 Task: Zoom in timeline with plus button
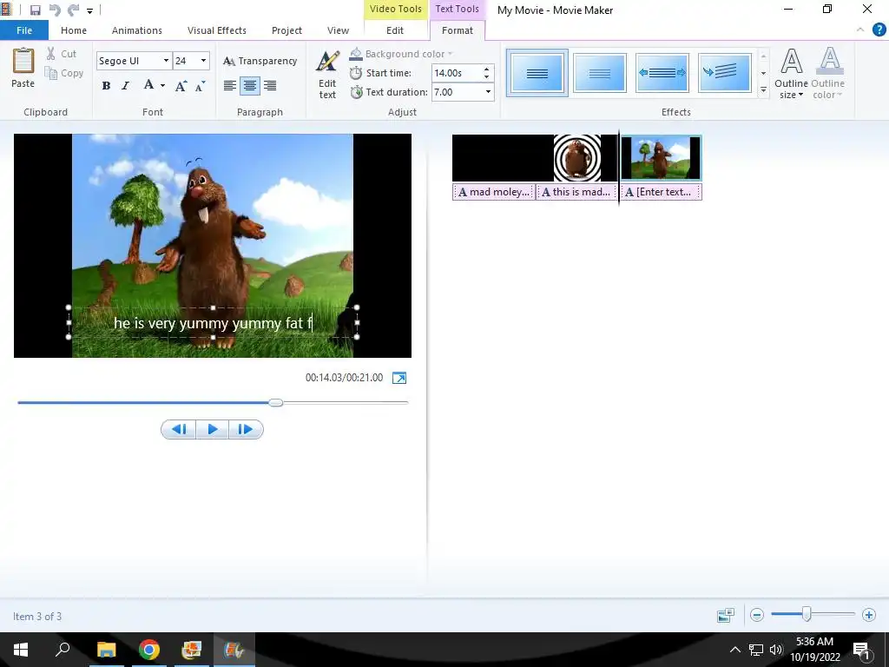868,615
